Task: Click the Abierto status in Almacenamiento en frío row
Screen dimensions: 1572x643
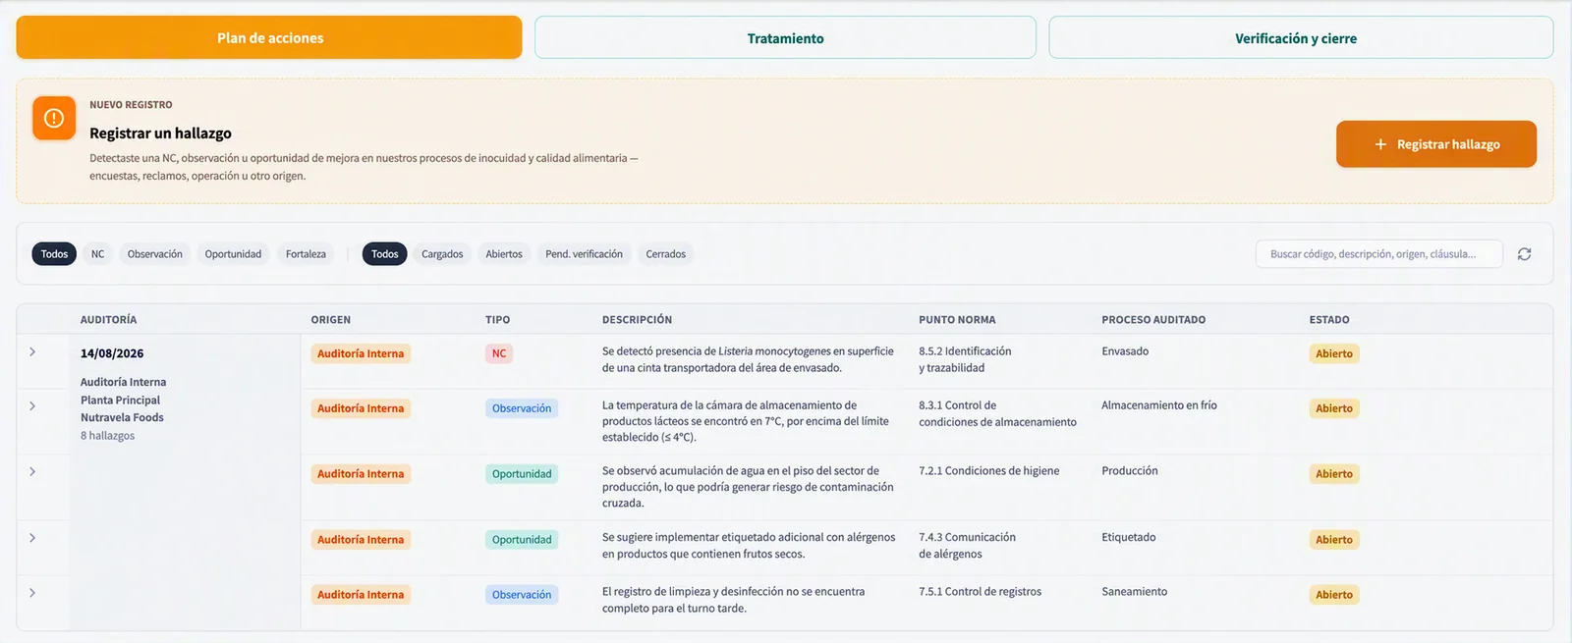Action: point(1334,408)
